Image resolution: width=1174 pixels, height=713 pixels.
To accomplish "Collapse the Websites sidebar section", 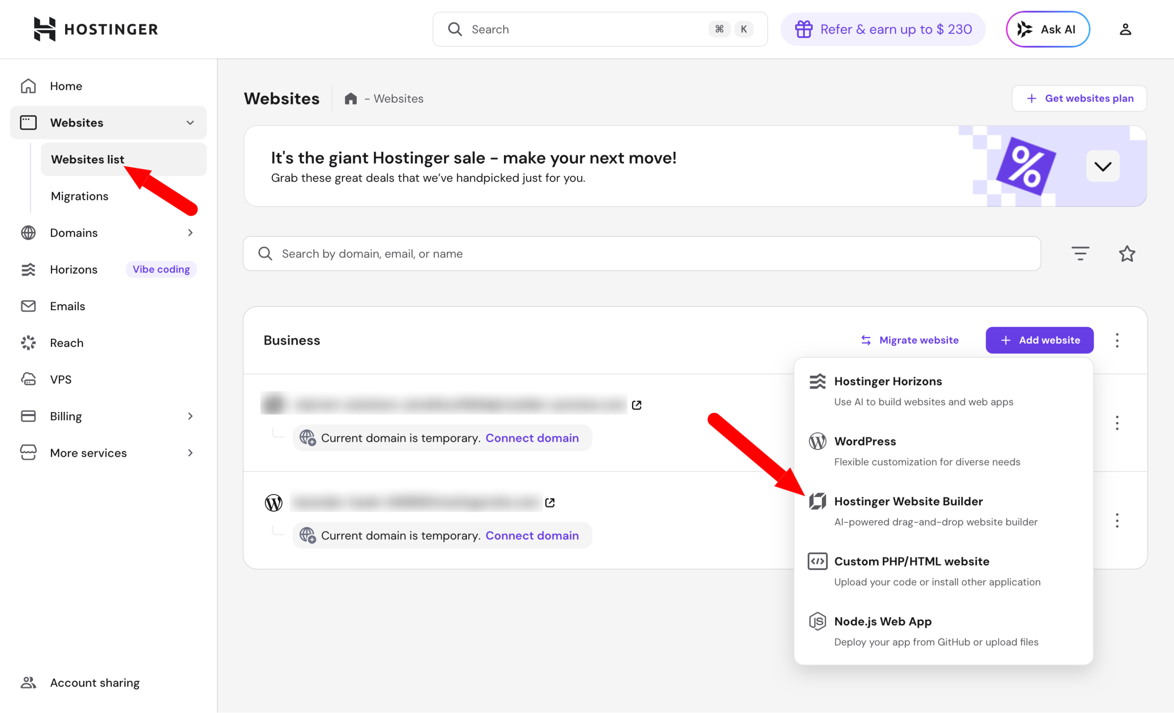I will pos(190,123).
